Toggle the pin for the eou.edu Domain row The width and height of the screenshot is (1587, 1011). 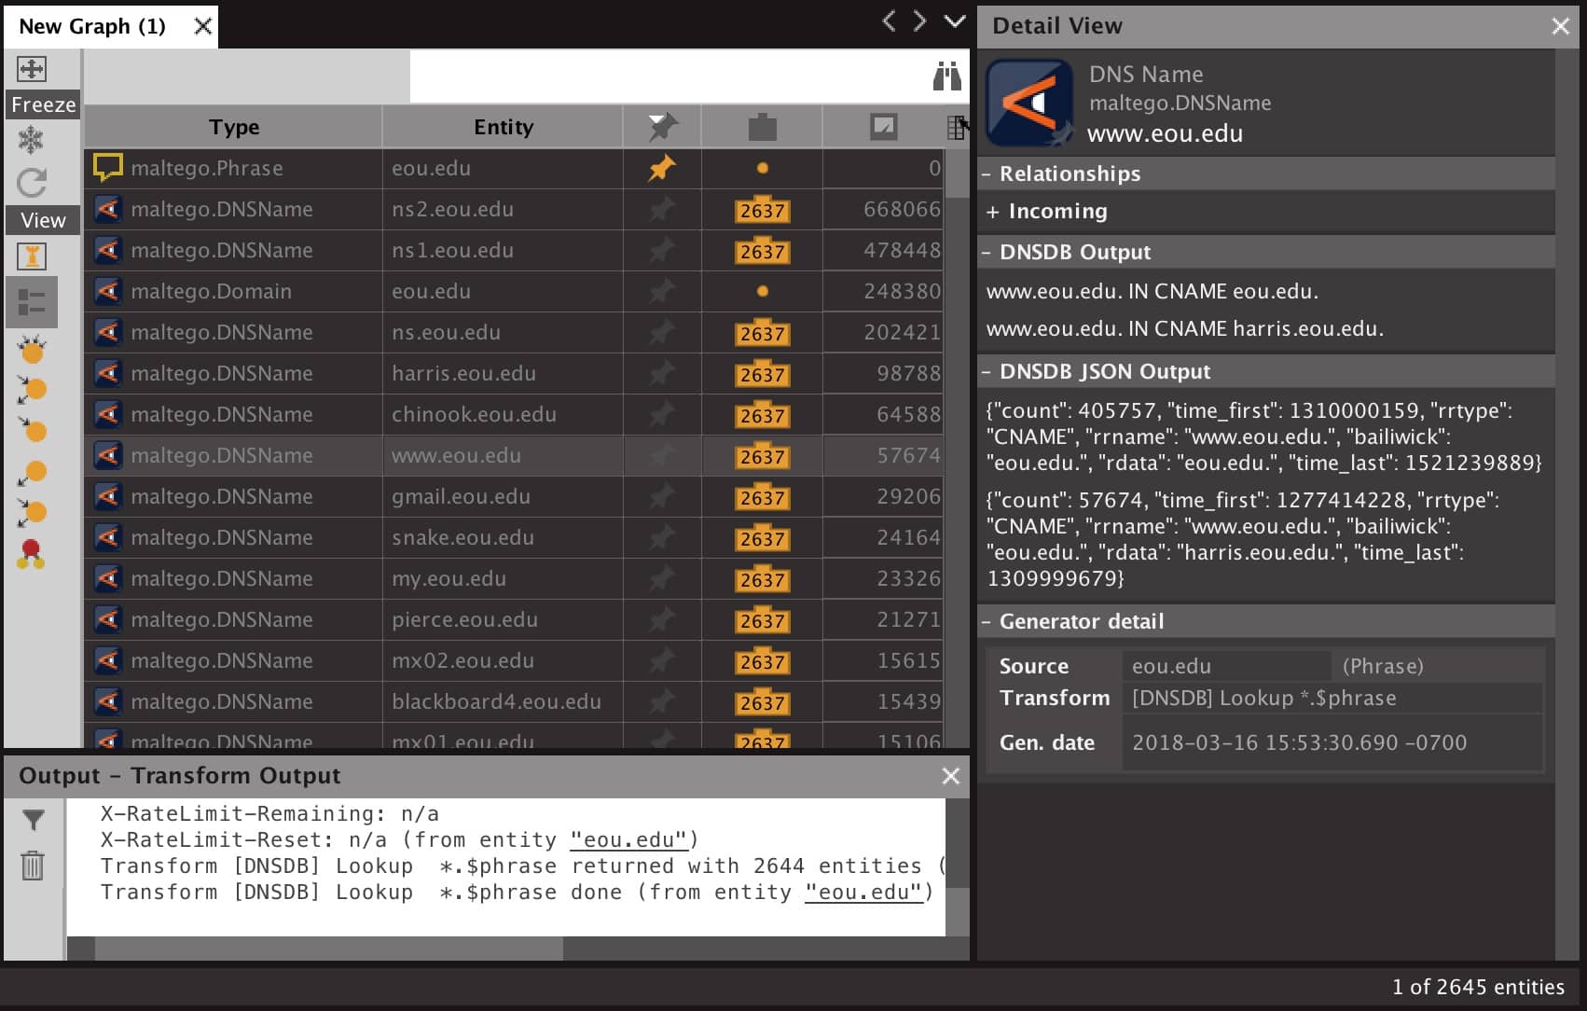661,291
